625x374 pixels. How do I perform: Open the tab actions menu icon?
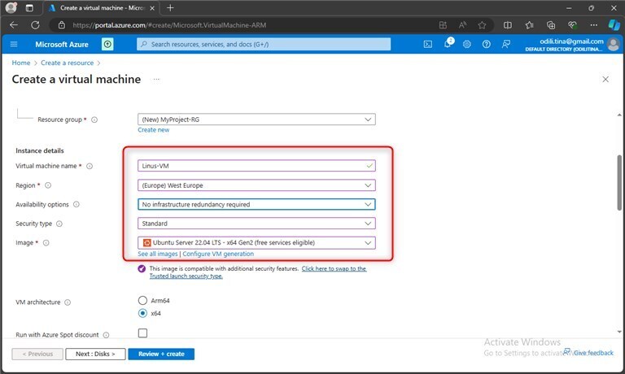29,7
